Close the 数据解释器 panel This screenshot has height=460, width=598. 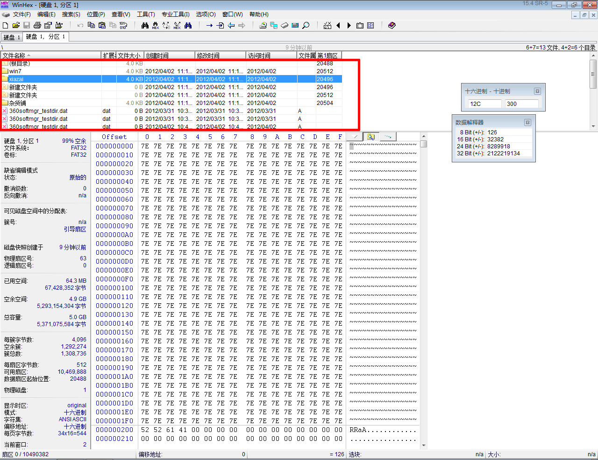click(527, 123)
